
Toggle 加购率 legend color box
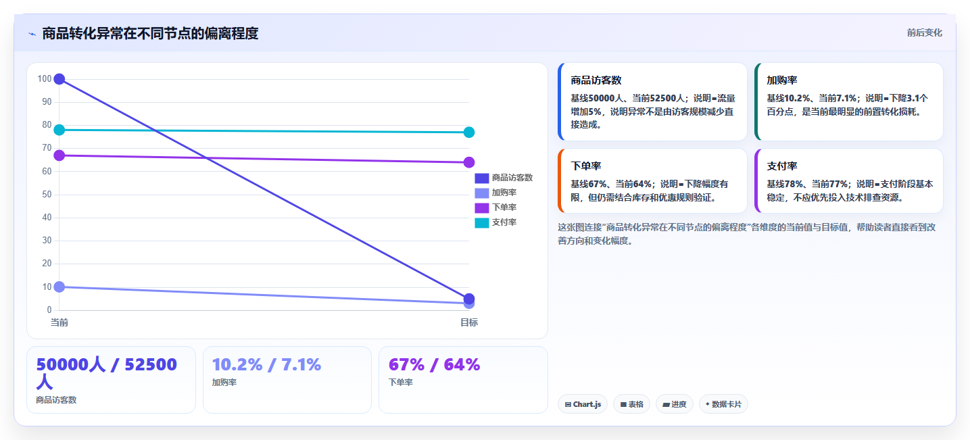click(481, 193)
